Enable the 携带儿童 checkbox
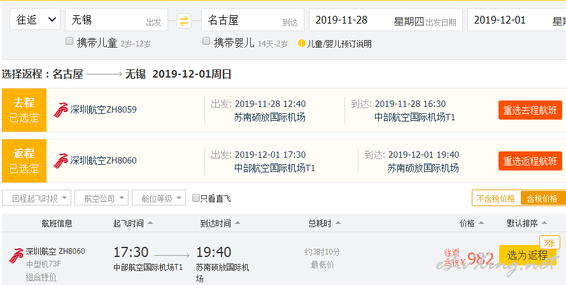Viewport: 566px width, 285px height. click(x=69, y=41)
